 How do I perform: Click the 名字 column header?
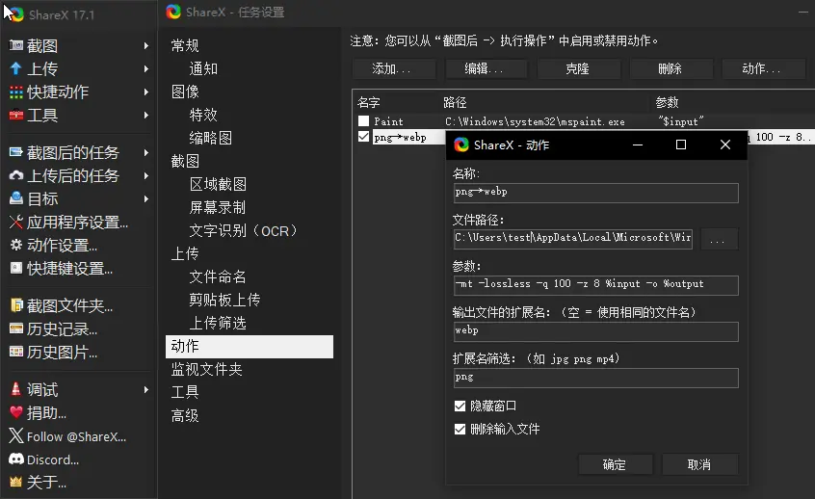[x=369, y=102]
